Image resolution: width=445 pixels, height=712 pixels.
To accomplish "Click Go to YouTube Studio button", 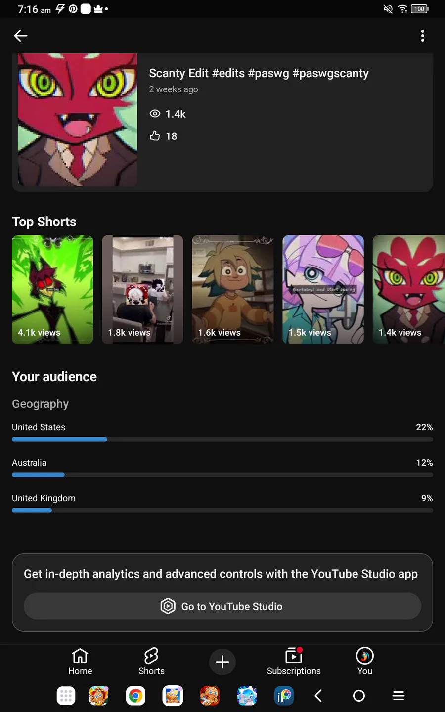I will coord(222,606).
